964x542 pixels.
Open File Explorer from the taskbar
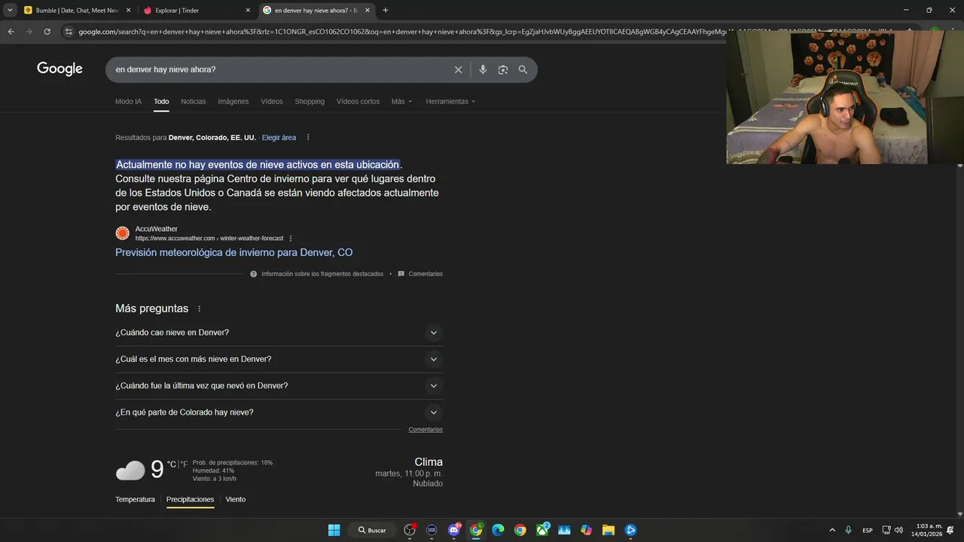pos(609,530)
